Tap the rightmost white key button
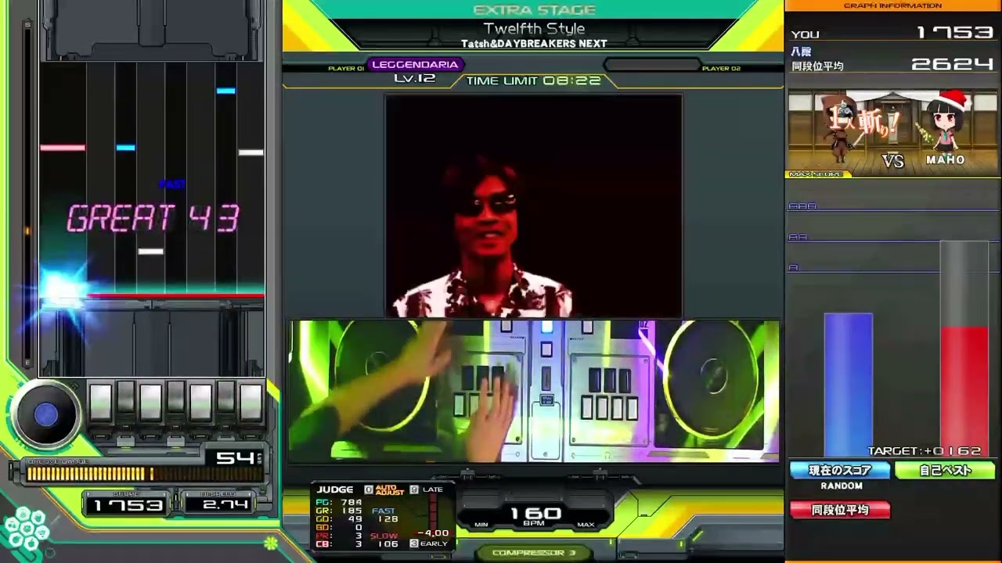Image resolution: width=1002 pixels, height=563 pixels. (251, 403)
